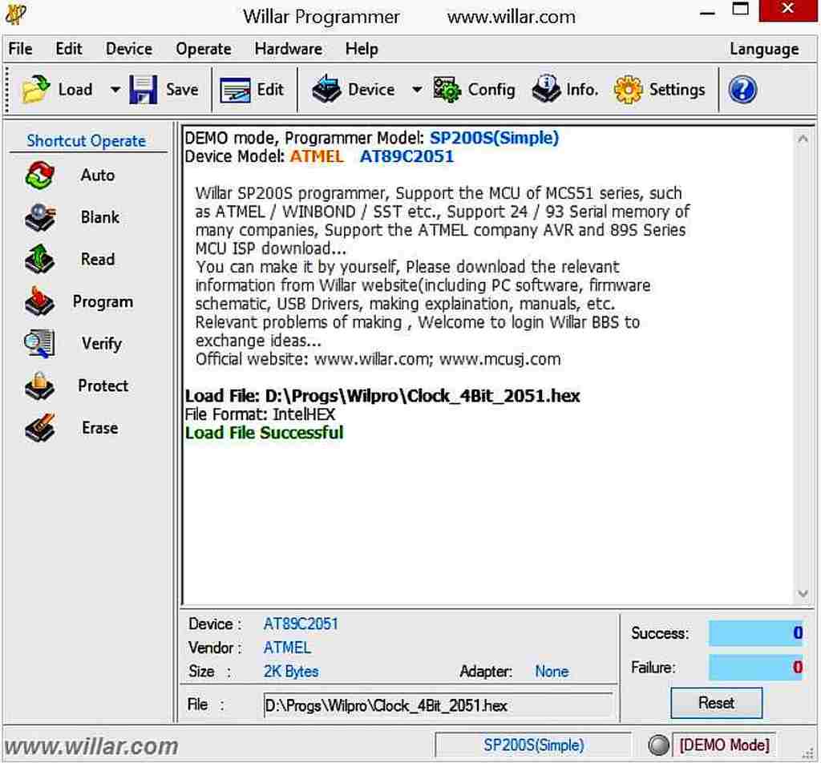The width and height of the screenshot is (821, 763).
Task: Click the Success counter box
Action: tap(755, 633)
